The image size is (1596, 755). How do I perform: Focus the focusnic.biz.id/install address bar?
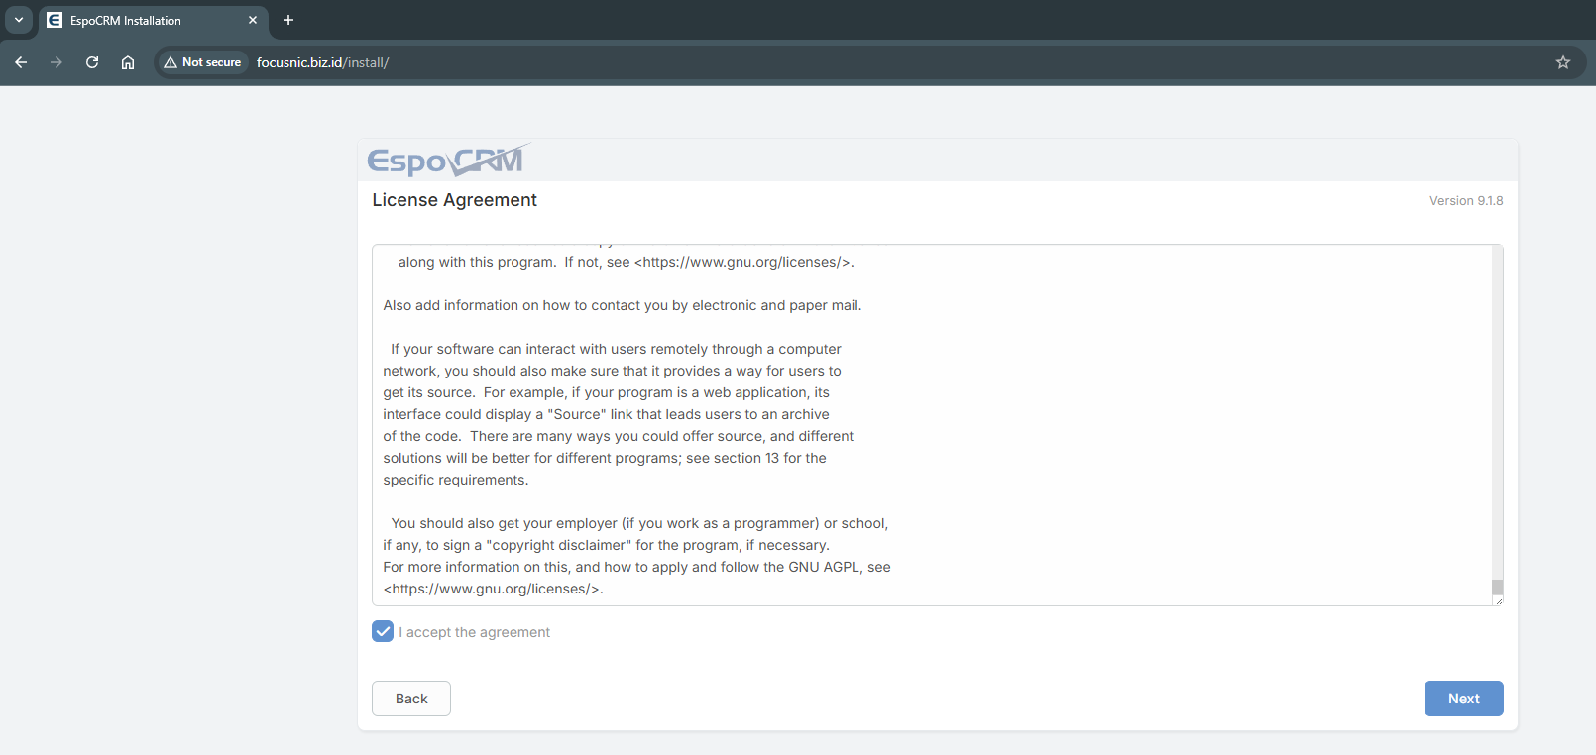pos(694,62)
